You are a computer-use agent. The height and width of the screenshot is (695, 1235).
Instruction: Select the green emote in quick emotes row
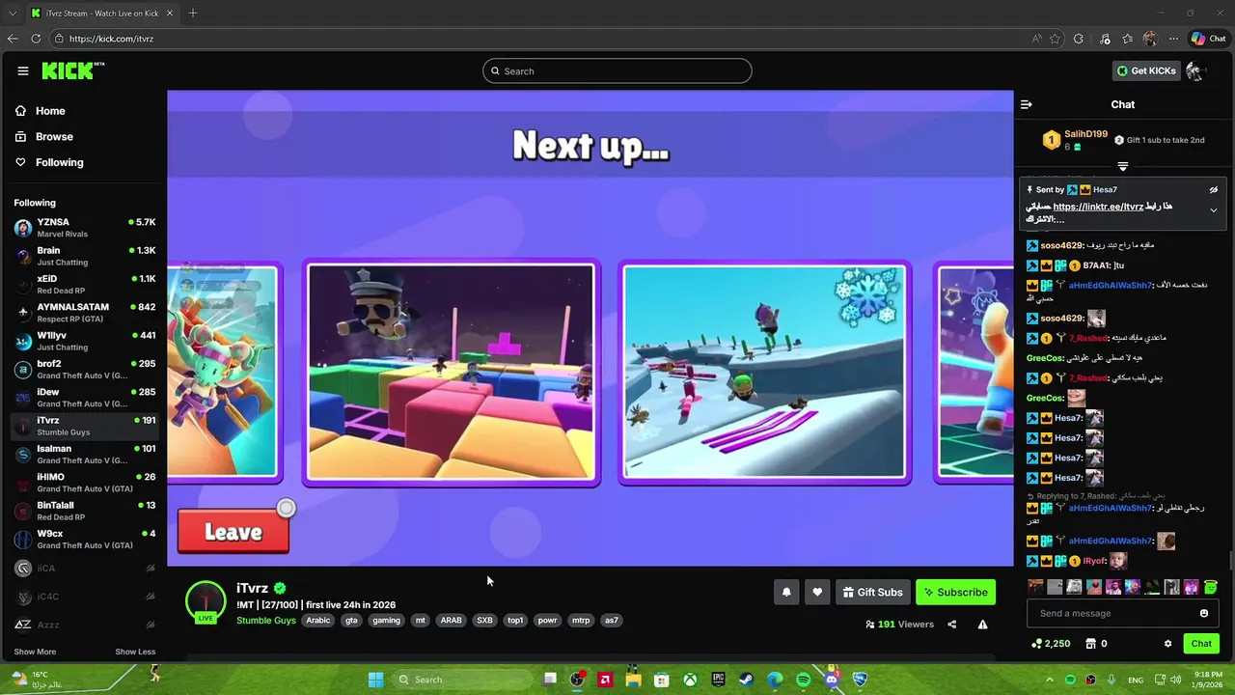[1211, 587]
